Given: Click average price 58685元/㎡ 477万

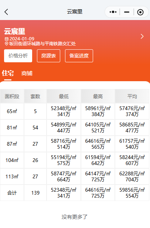Looking at the screenshot, I should coord(132,128).
